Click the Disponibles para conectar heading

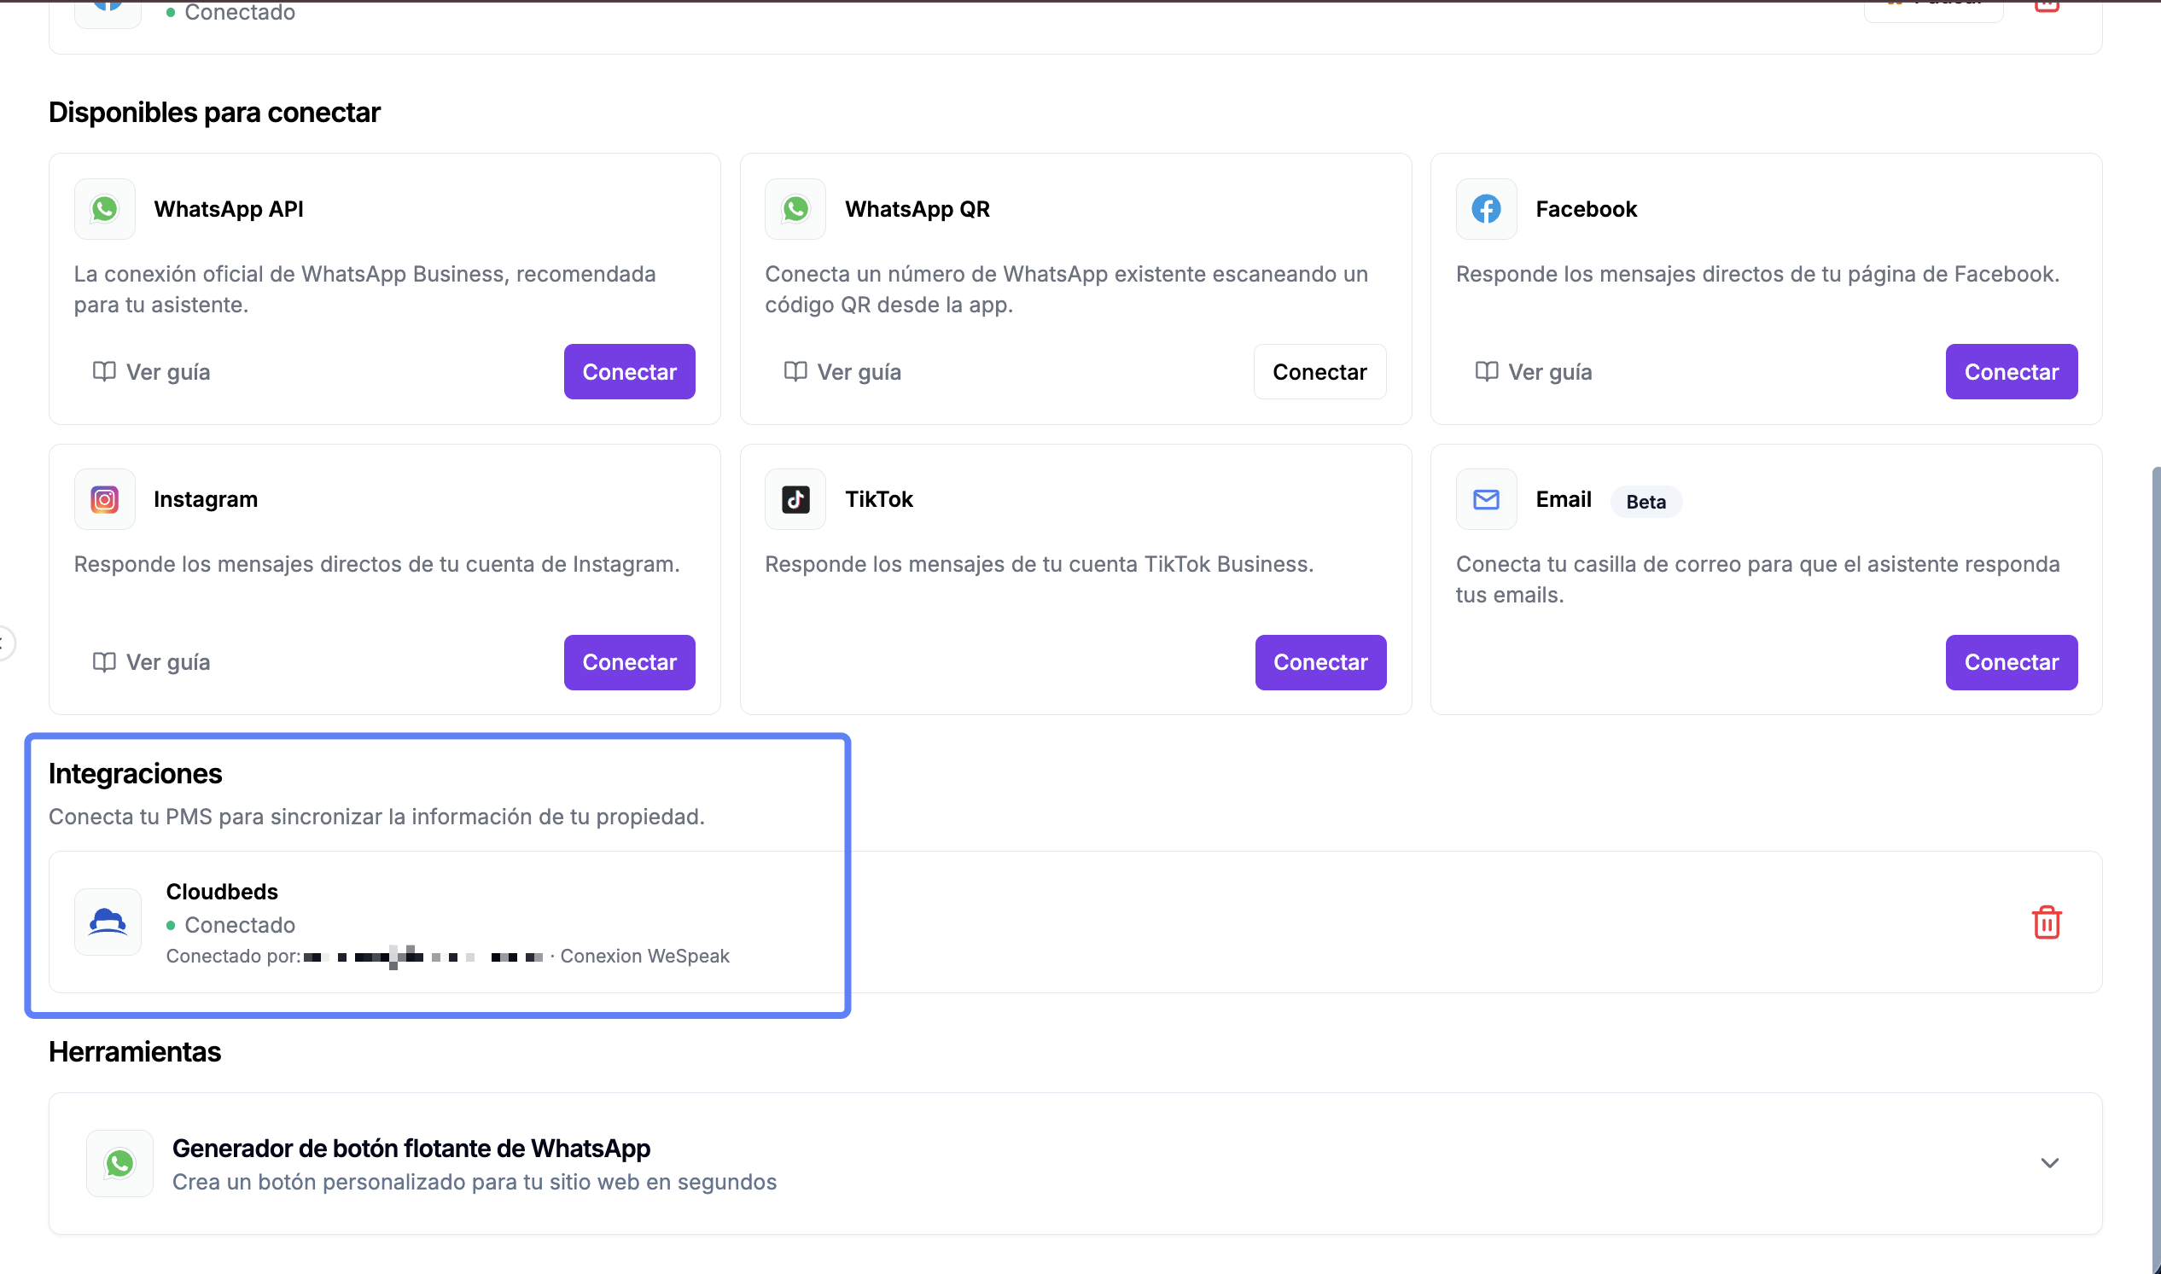point(213,113)
